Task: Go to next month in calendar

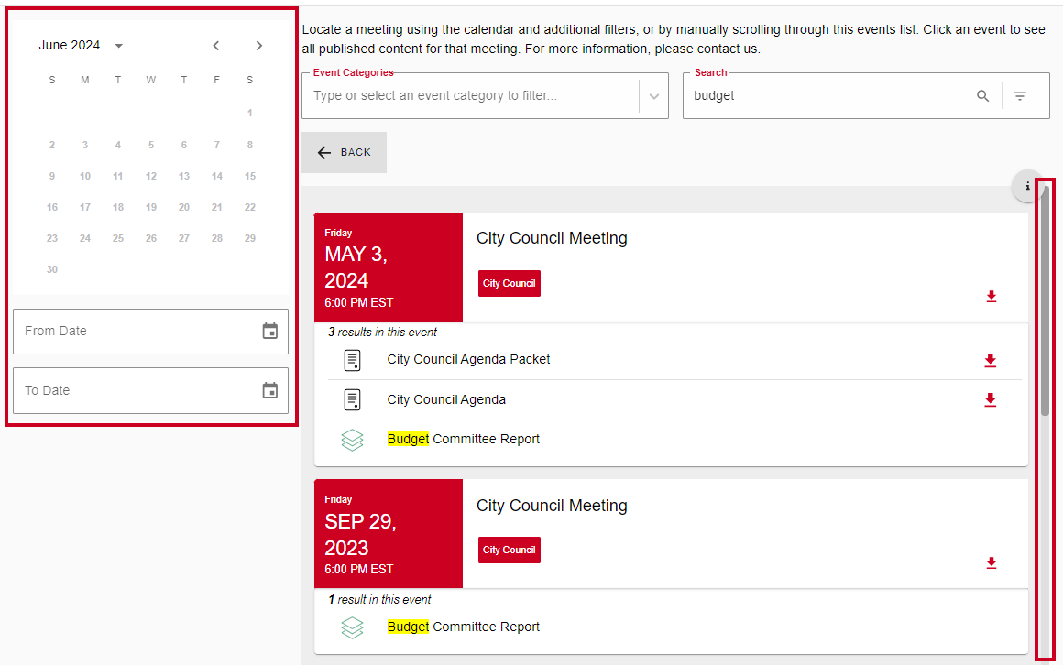Action: click(x=259, y=46)
